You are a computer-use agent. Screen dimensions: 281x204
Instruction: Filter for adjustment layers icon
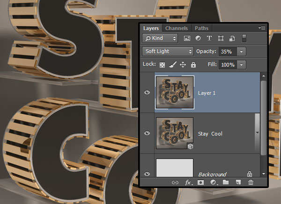198,38
